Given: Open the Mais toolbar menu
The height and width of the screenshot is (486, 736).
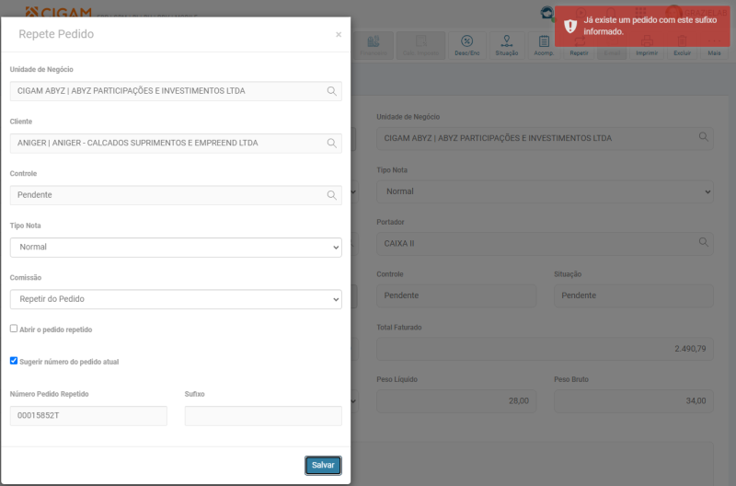Looking at the screenshot, I should [715, 45].
